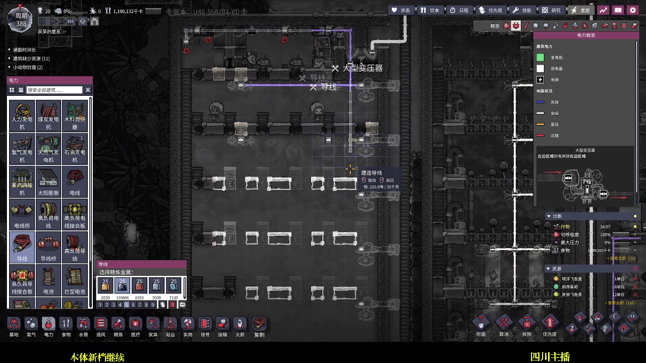Select the 石油发电机 petroleum generator
The image size is (646, 363).
click(x=75, y=148)
